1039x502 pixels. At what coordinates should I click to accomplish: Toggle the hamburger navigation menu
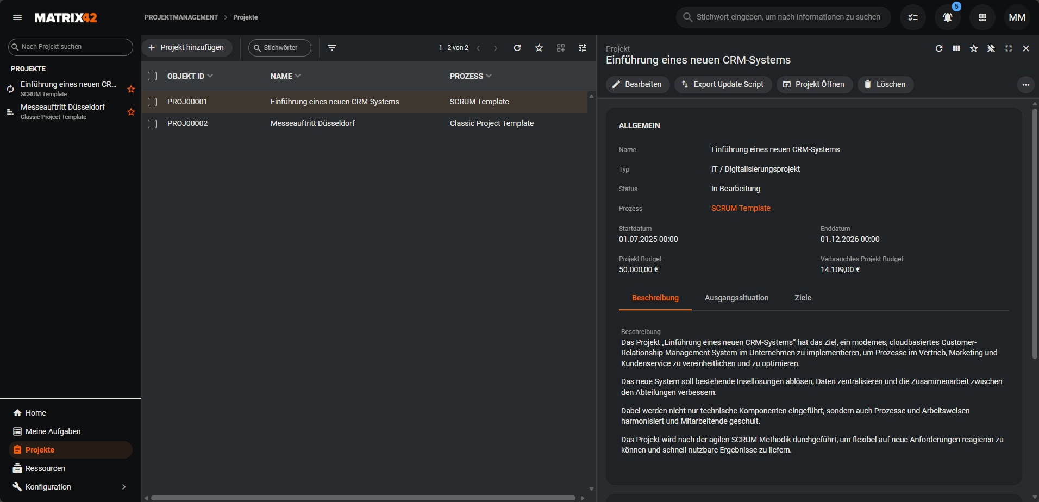click(x=17, y=17)
